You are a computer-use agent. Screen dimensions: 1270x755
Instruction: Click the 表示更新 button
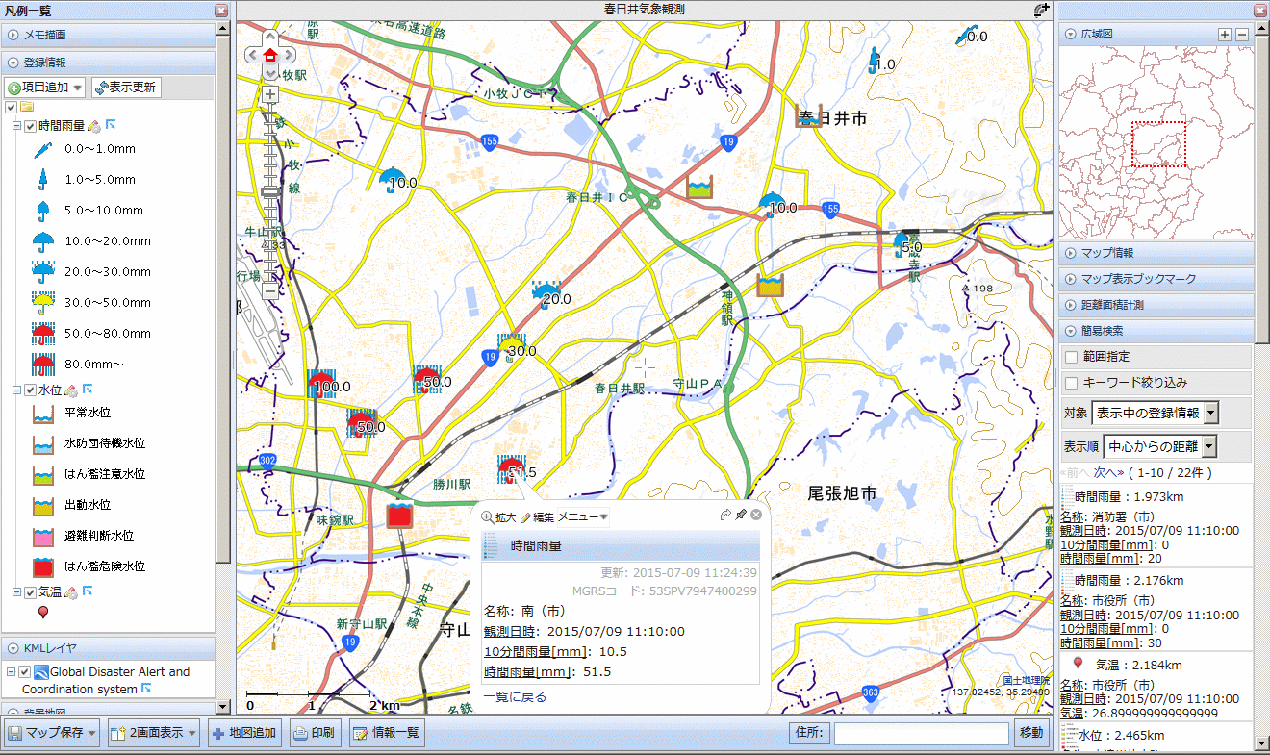pyautogui.click(x=126, y=88)
